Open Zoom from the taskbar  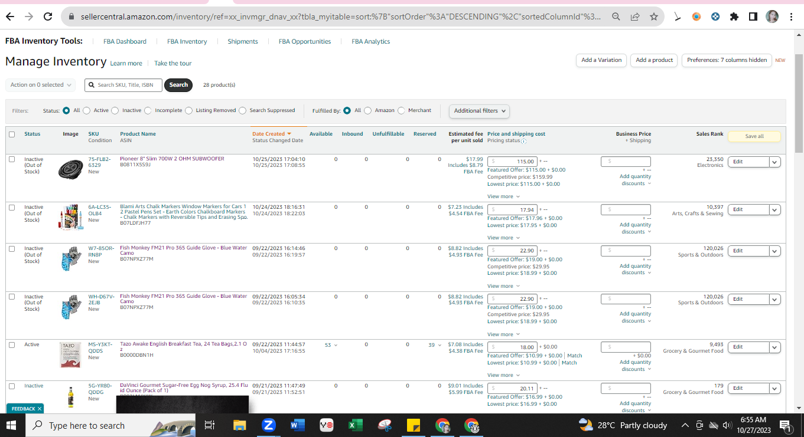pos(268,425)
